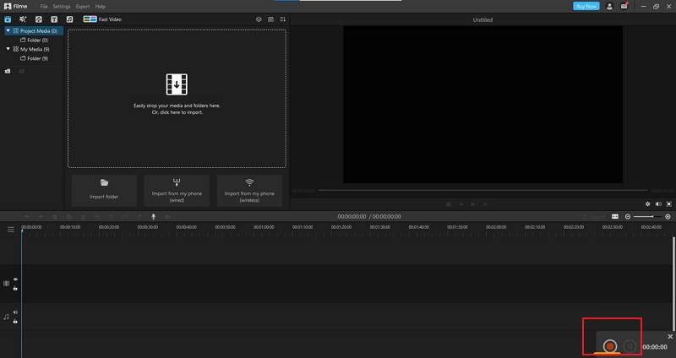Switch media view with the grid layout icon
Screen dimensions: 676x358
click(x=270, y=19)
